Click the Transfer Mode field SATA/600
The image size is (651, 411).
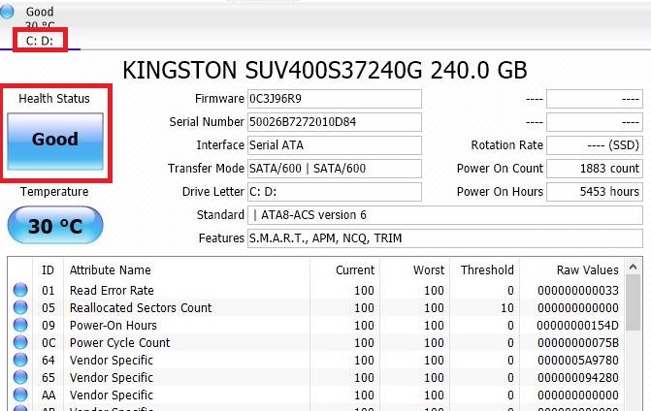[334, 169]
